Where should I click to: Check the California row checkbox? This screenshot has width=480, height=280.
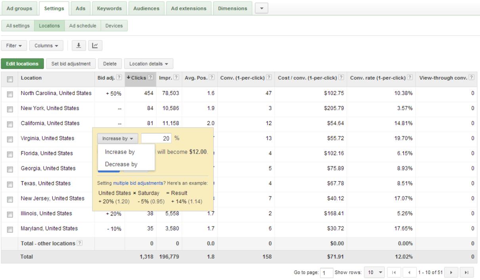click(9, 124)
